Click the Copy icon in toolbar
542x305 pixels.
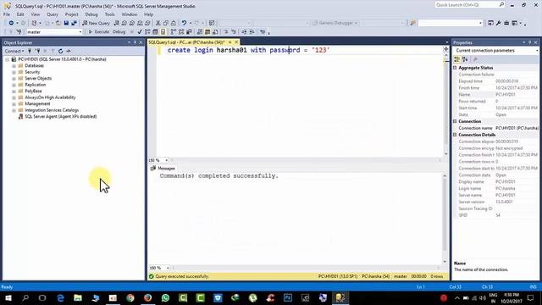(166, 23)
